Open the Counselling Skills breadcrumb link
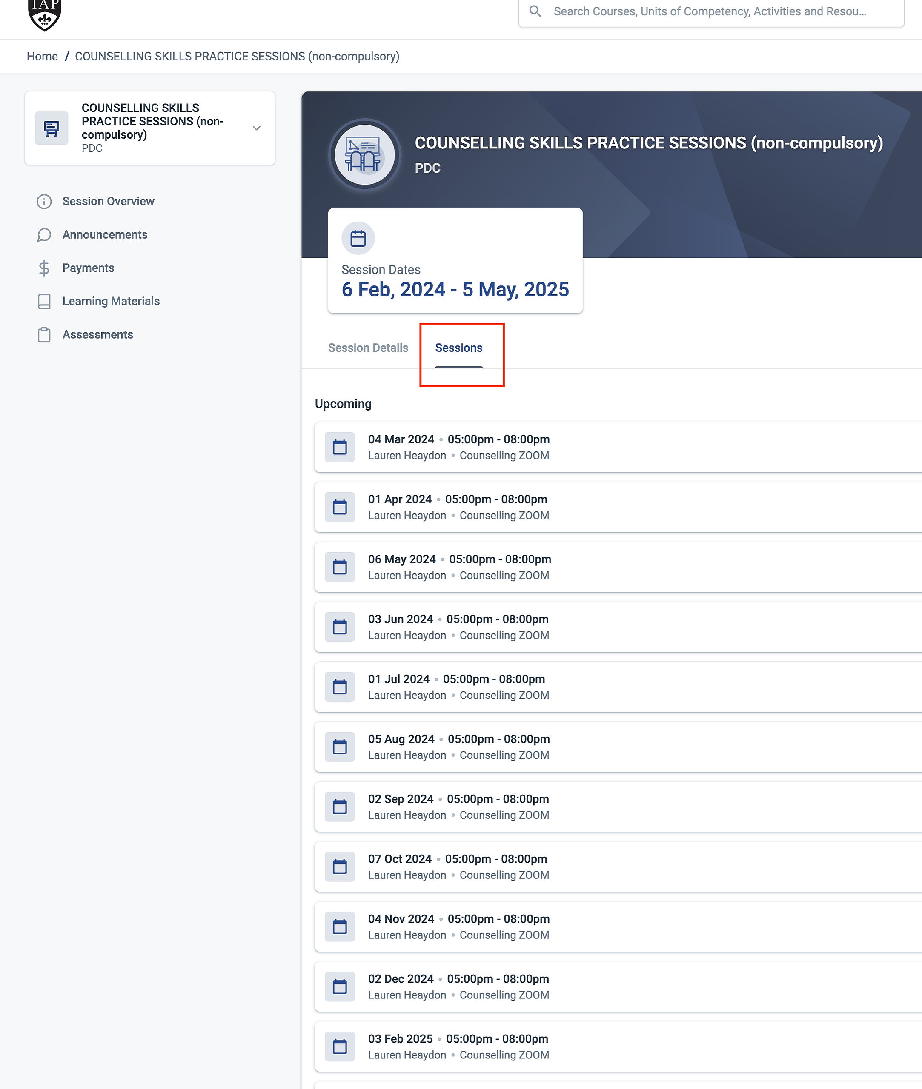 tap(237, 57)
